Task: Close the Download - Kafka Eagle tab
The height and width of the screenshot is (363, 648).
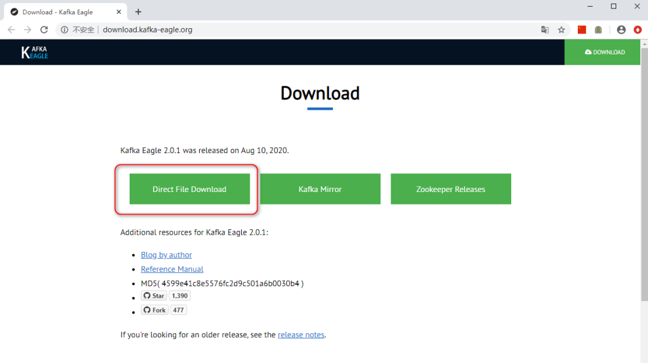Action: point(119,12)
